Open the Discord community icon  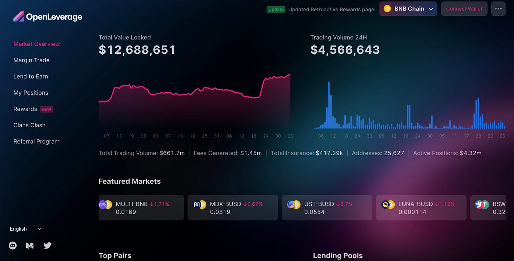[x=12, y=245]
